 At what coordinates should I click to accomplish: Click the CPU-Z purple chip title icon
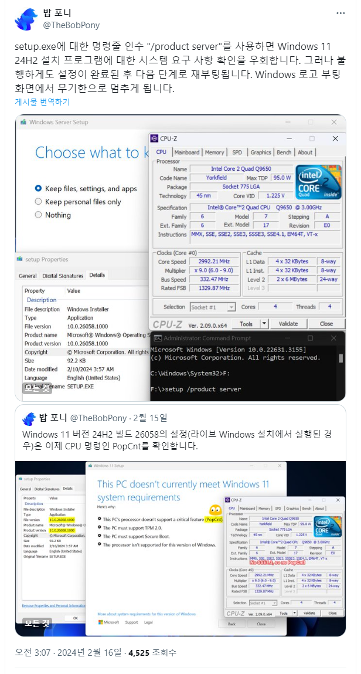(155, 138)
